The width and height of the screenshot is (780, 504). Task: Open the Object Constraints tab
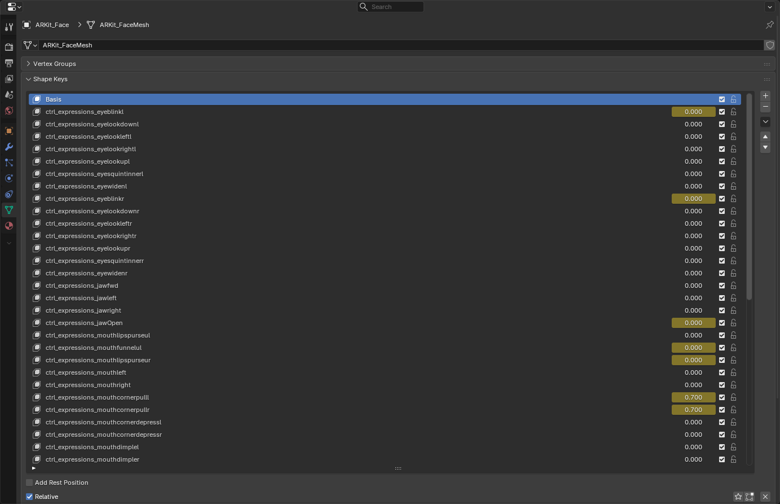(x=8, y=194)
